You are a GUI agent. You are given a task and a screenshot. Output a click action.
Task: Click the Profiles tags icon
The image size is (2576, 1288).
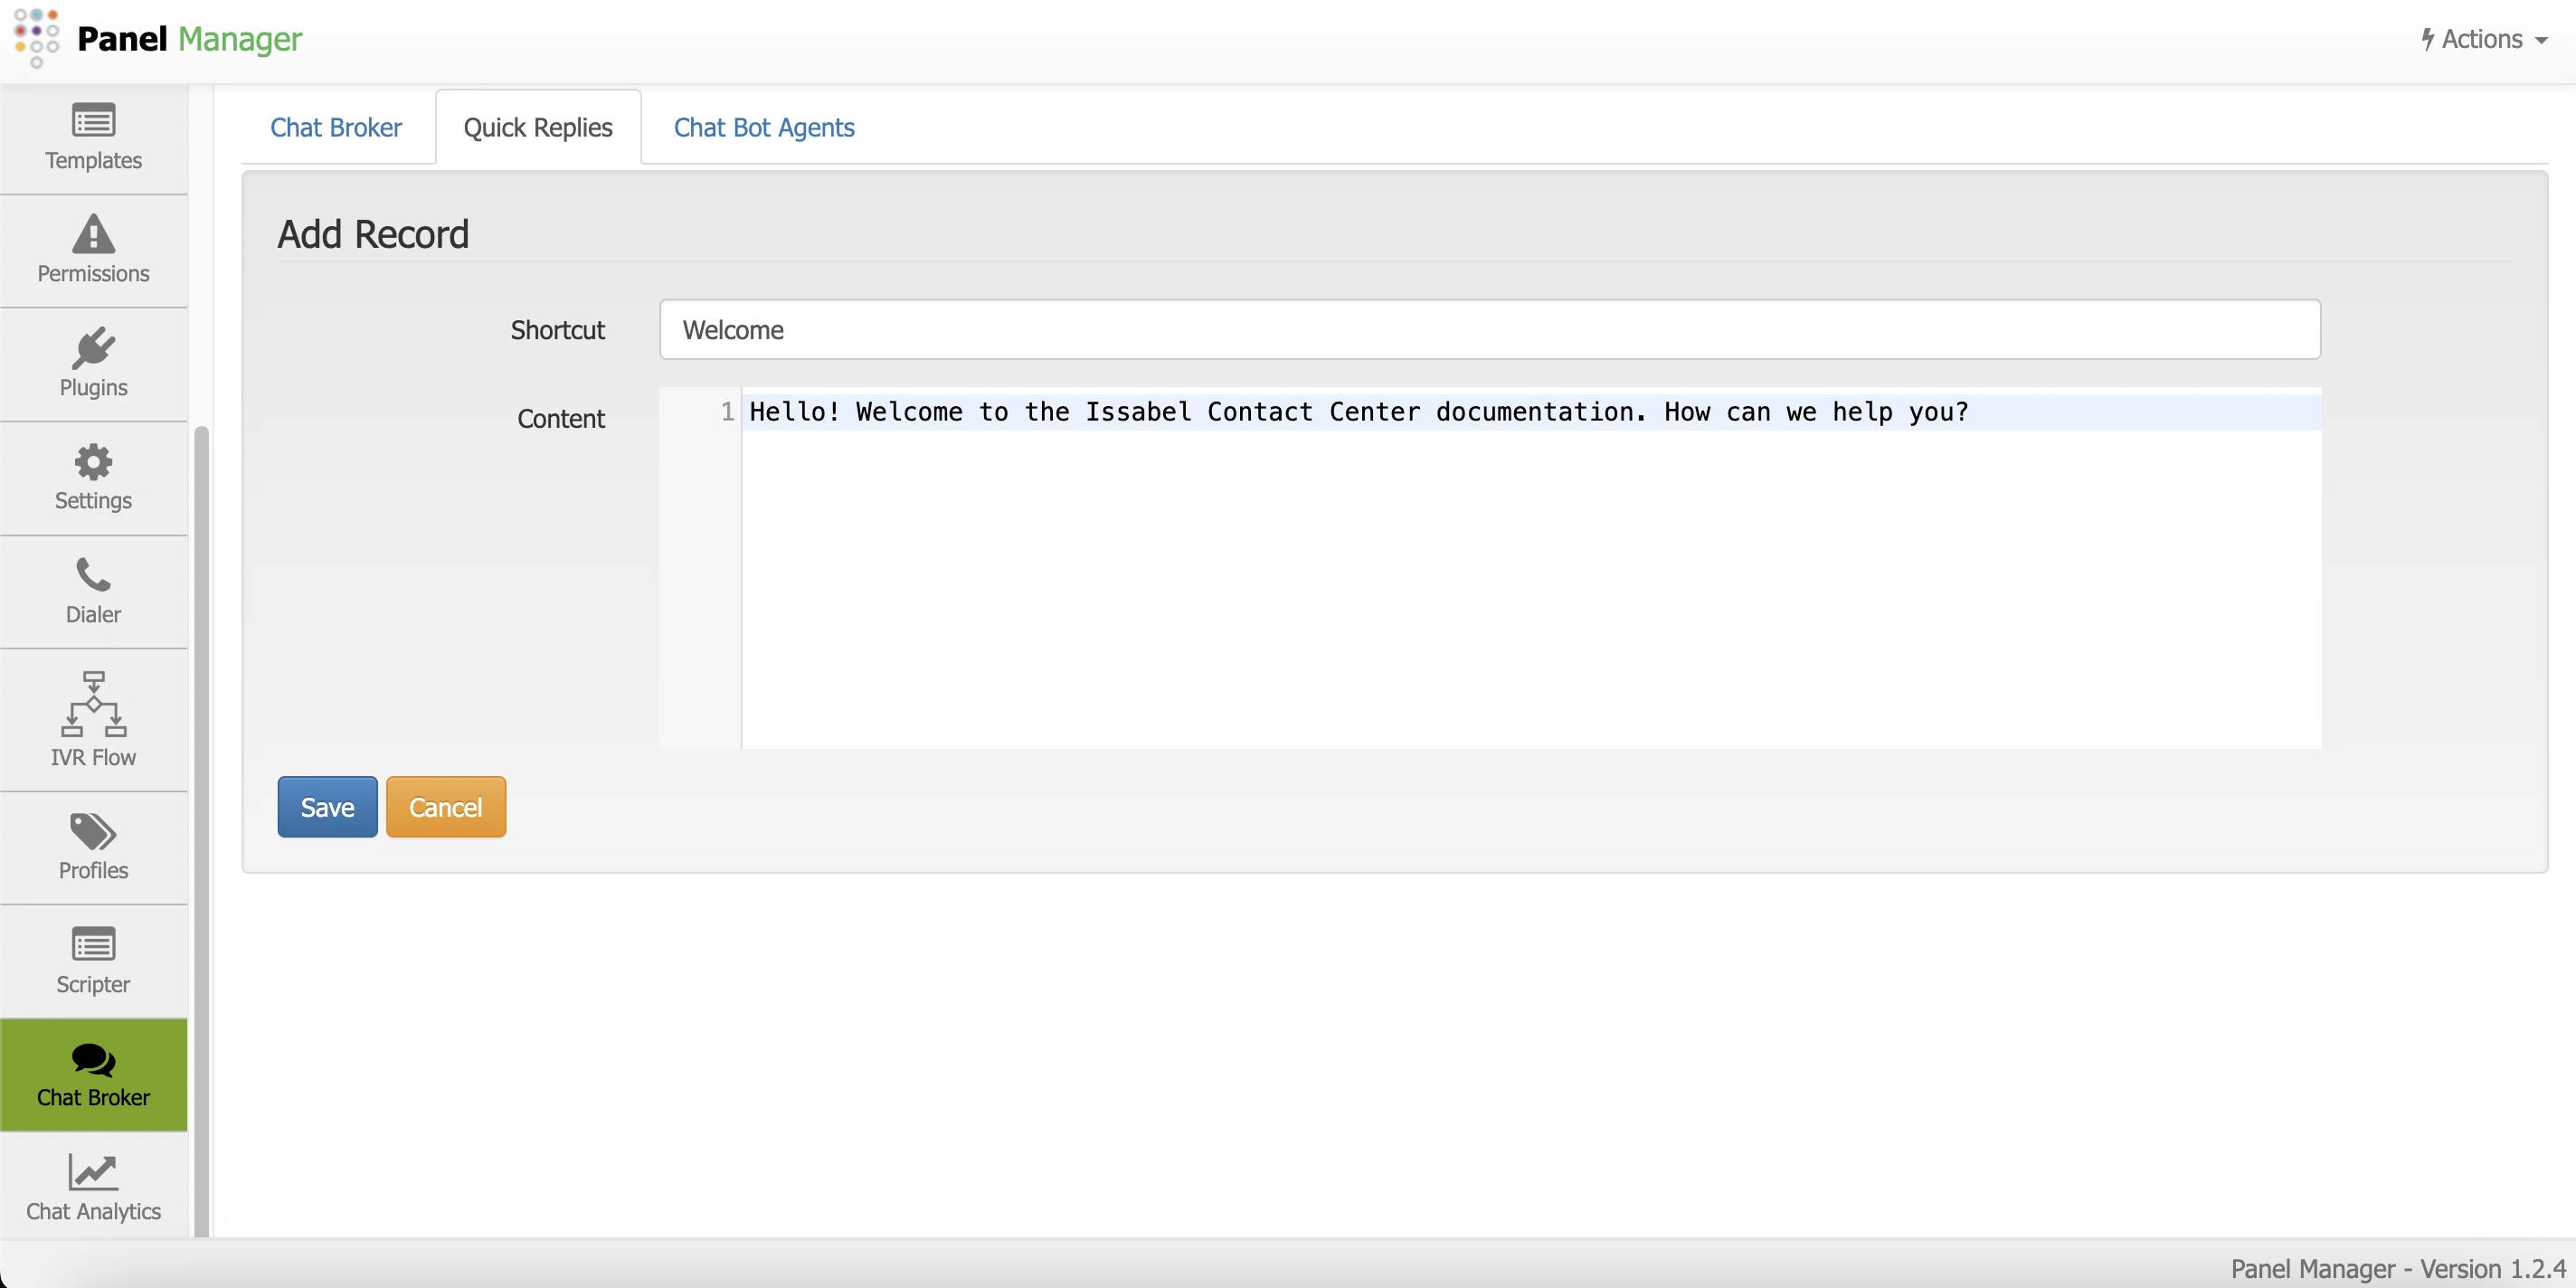click(x=93, y=831)
